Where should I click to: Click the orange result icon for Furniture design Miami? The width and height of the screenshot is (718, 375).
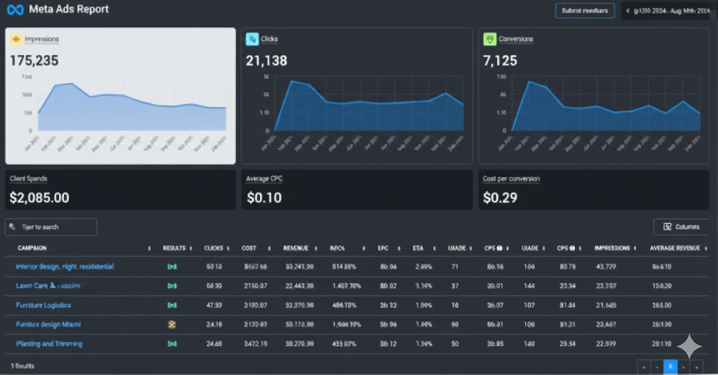(172, 325)
